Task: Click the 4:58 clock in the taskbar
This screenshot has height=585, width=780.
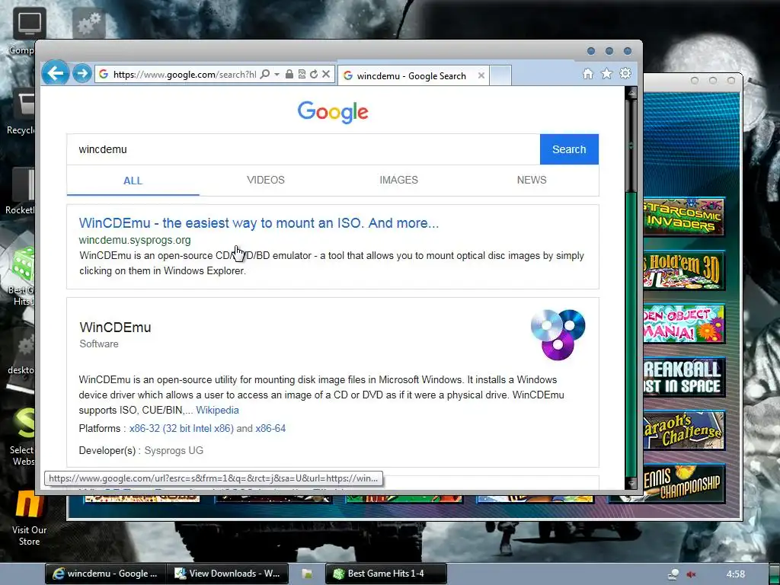Action: pyautogui.click(x=735, y=574)
